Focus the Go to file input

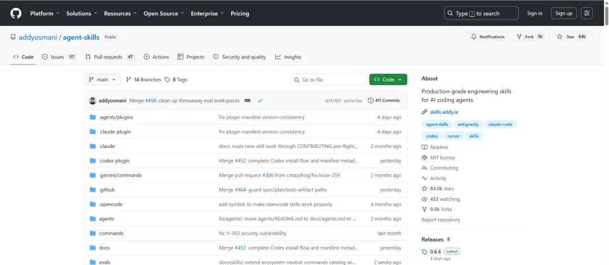click(x=328, y=80)
